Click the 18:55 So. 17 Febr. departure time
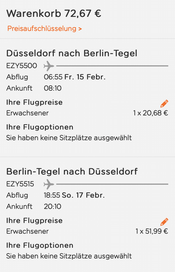Viewport: 175px width, 272px height. [74, 195]
